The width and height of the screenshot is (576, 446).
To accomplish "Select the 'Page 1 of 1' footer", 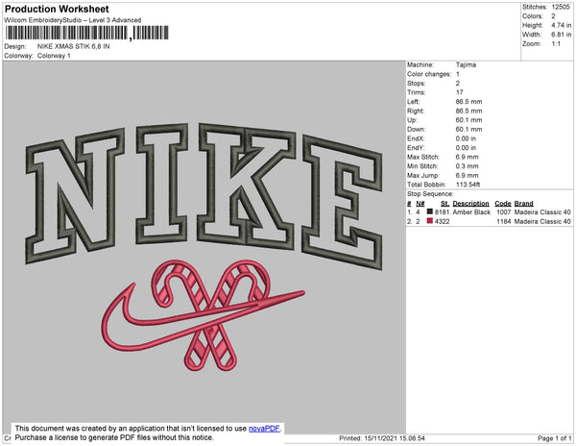I will [x=555, y=438].
